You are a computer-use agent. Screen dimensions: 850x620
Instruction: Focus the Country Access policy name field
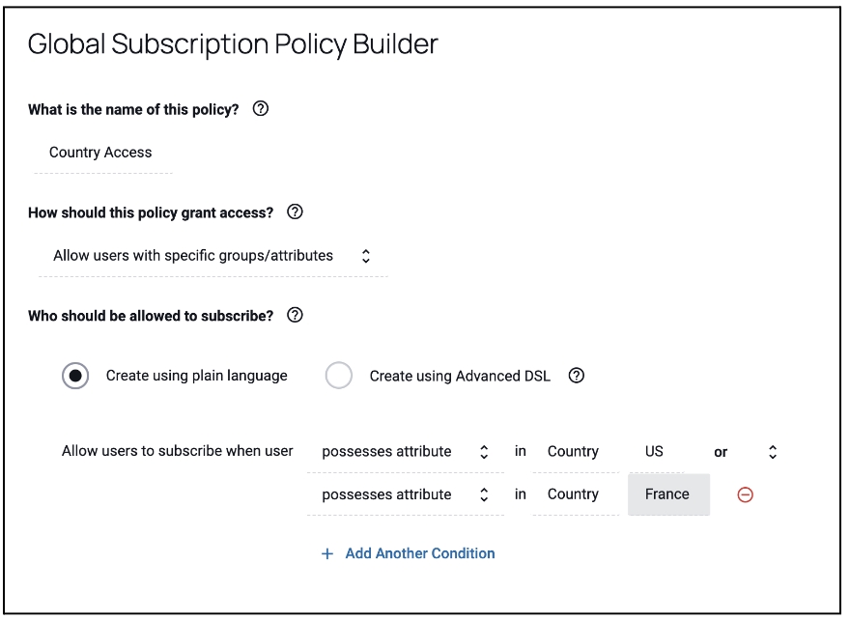(x=102, y=153)
